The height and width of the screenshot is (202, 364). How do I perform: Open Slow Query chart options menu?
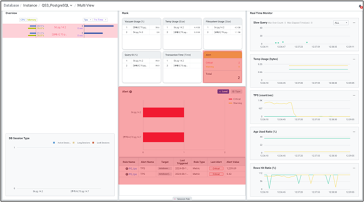pyautogui.click(x=354, y=23)
